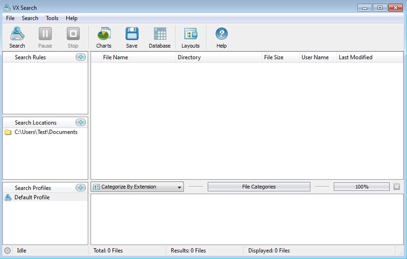Viewport: 407px width, 259px height.
Task: Open the Help question mark icon
Action: pos(221,35)
